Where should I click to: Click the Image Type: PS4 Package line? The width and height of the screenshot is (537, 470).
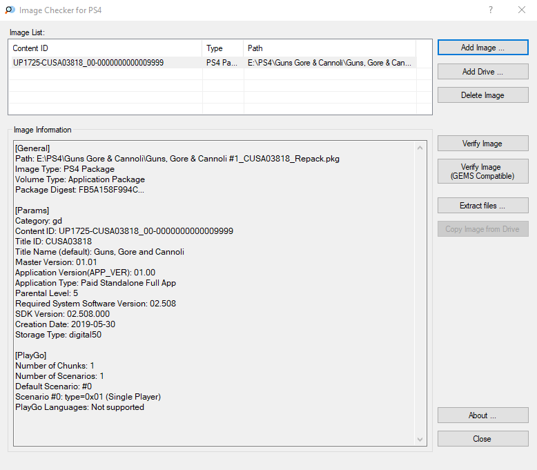coord(65,169)
